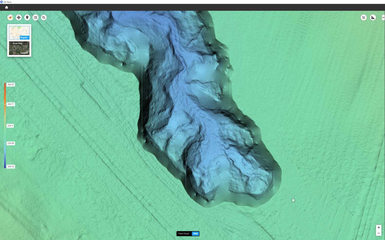The image size is (385, 240).
Task: Open the map search magnifier icon
Action: [x=44, y=17]
